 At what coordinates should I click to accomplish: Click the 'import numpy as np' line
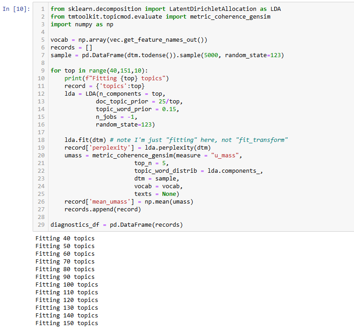[82, 24]
